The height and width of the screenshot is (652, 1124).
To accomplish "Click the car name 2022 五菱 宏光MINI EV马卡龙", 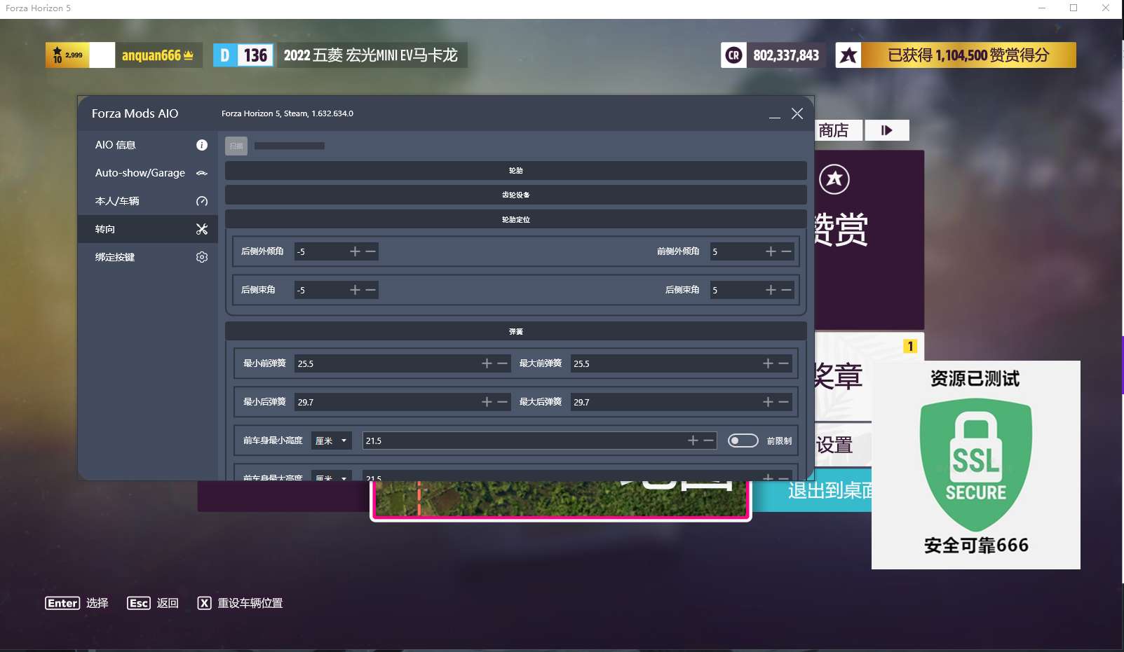I will pyautogui.click(x=371, y=55).
